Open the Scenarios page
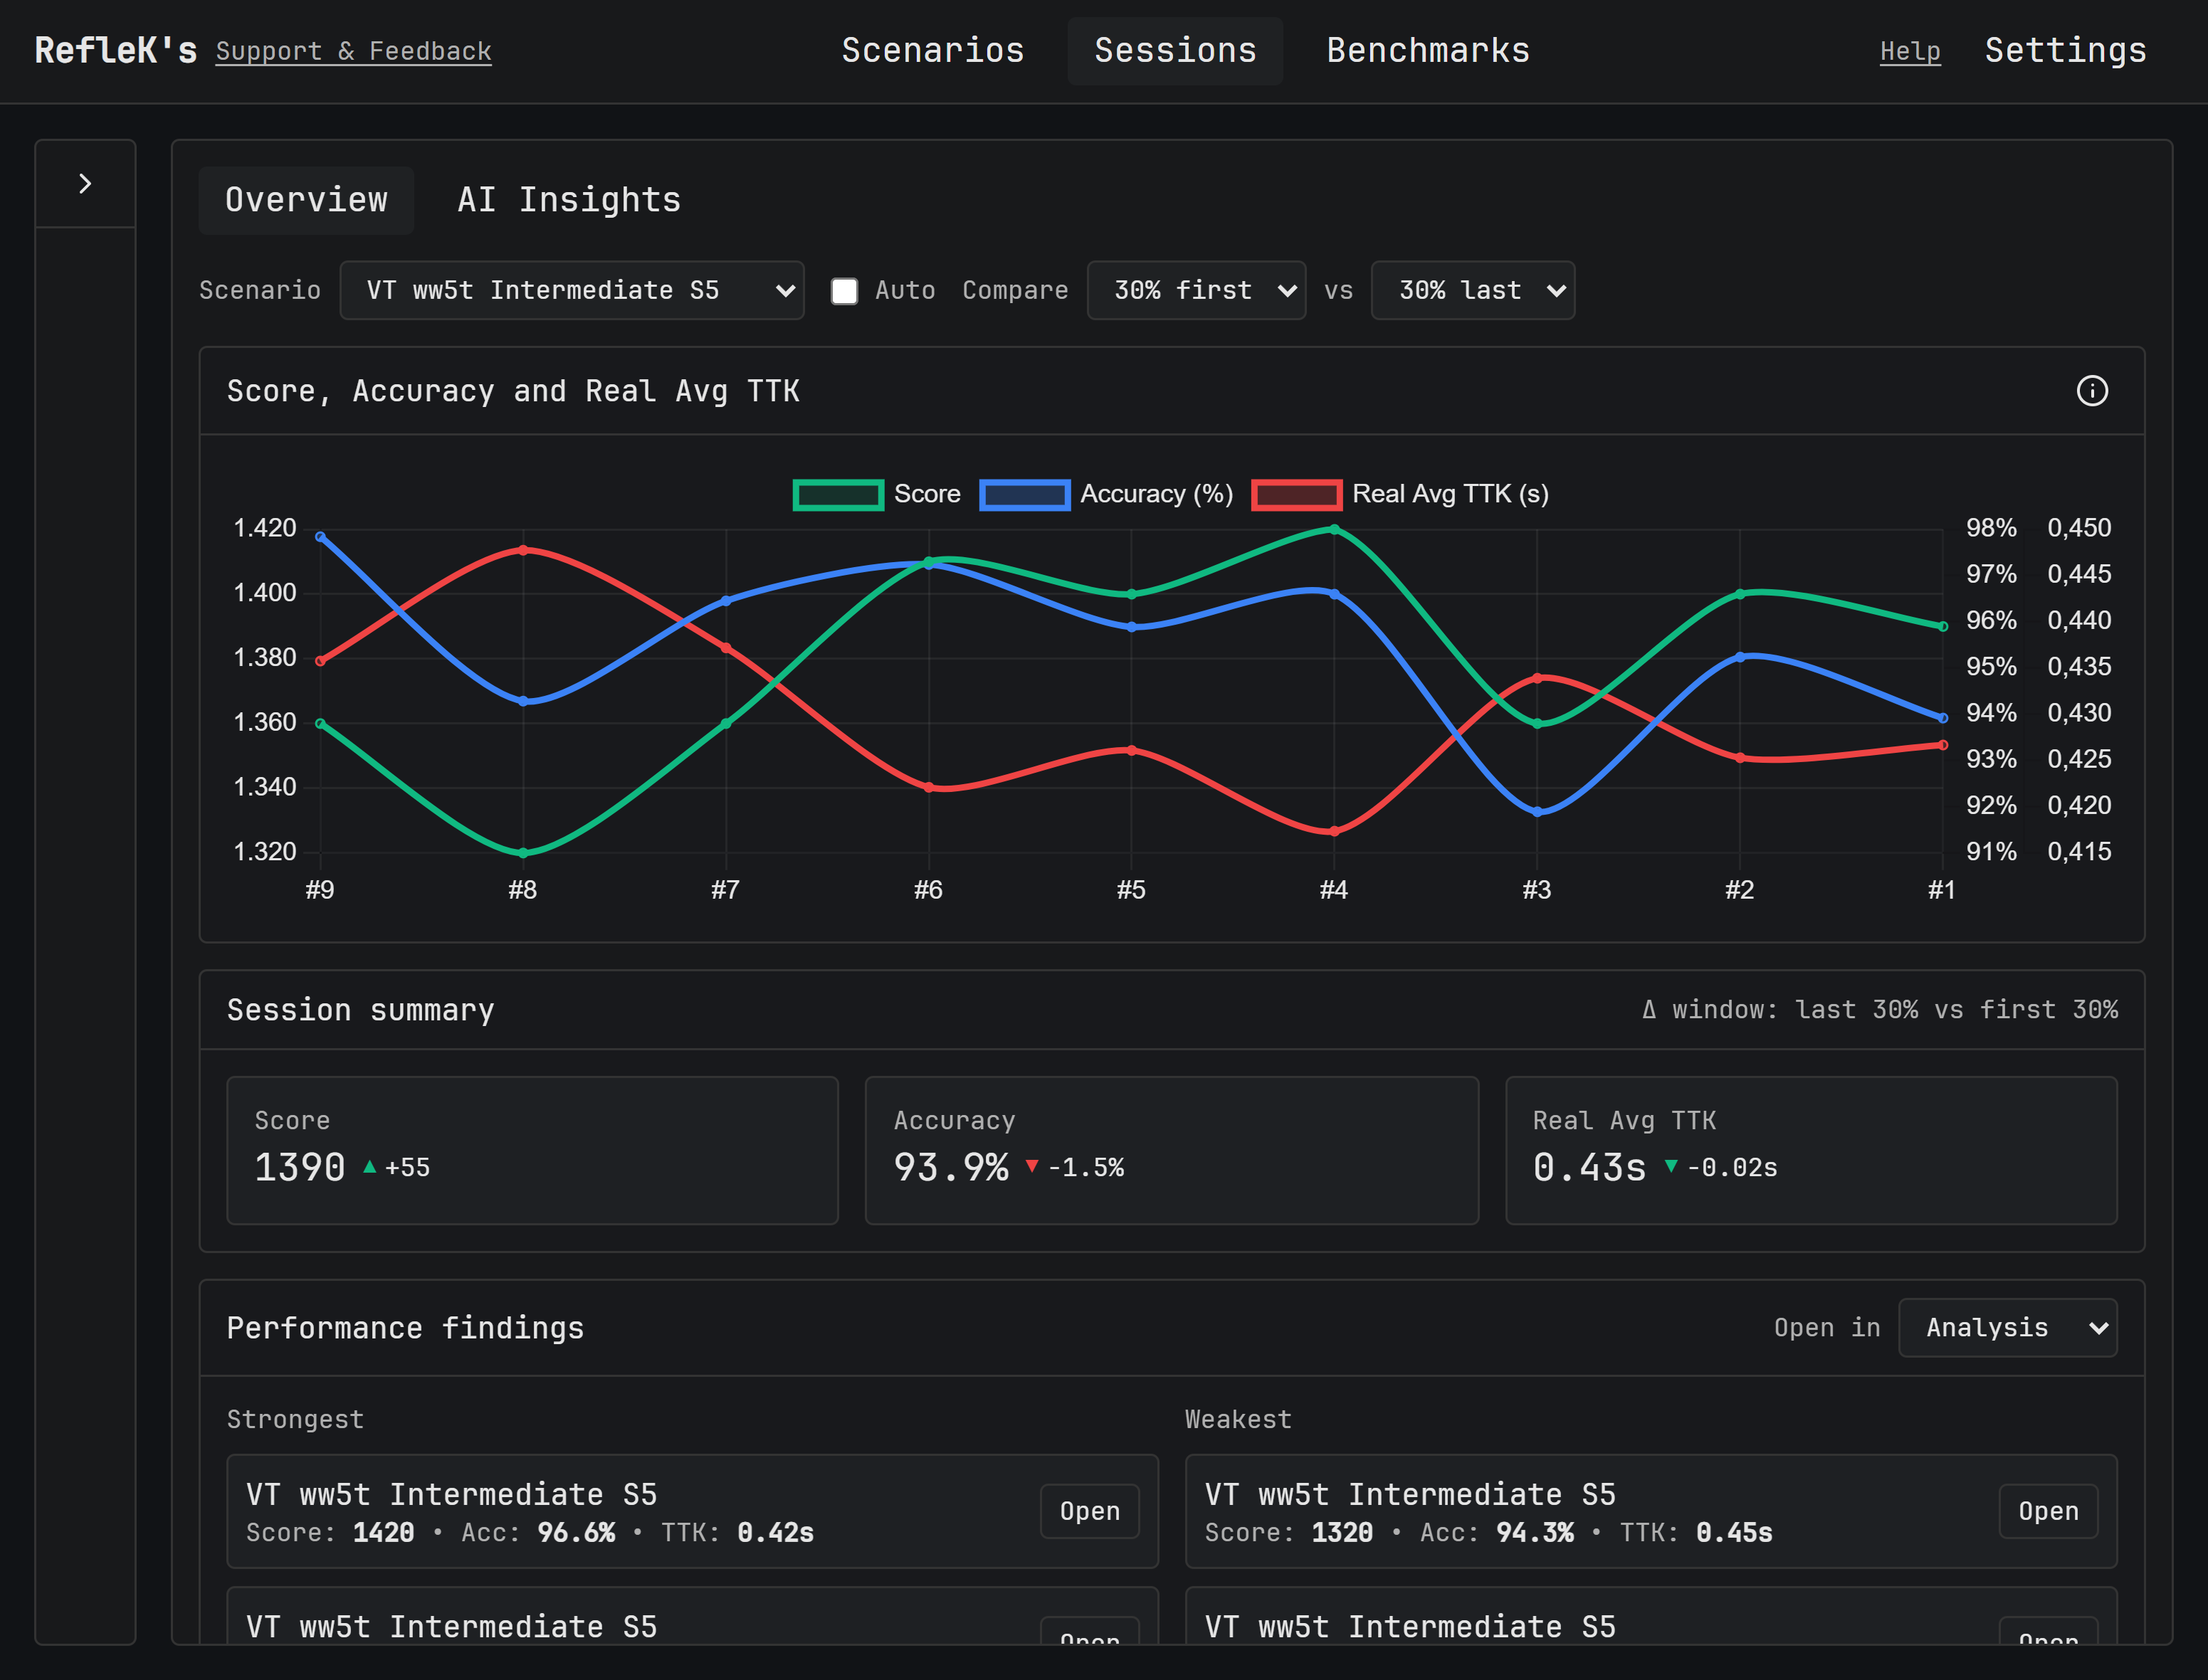 click(x=932, y=51)
